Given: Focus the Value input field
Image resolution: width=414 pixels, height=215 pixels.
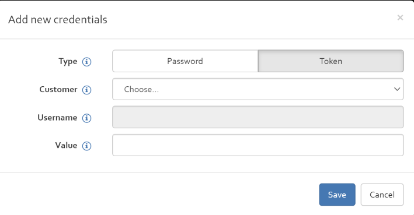Looking at the screenshot, I should pyautogui.click(x=258, y=145).
